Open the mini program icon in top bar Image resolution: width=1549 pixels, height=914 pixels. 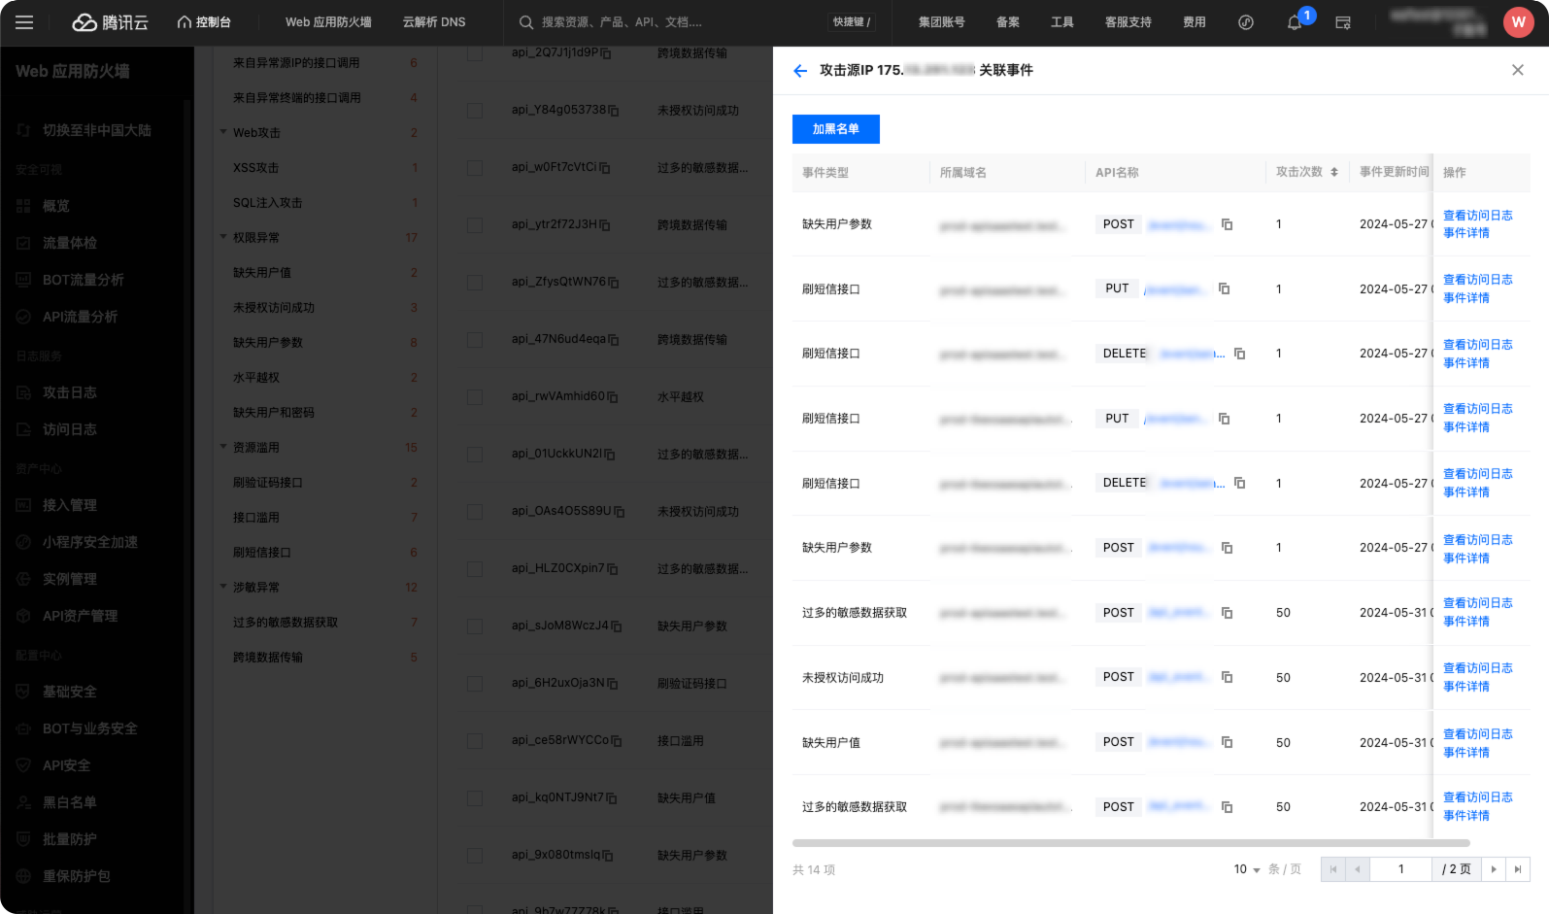[1246, 22]
